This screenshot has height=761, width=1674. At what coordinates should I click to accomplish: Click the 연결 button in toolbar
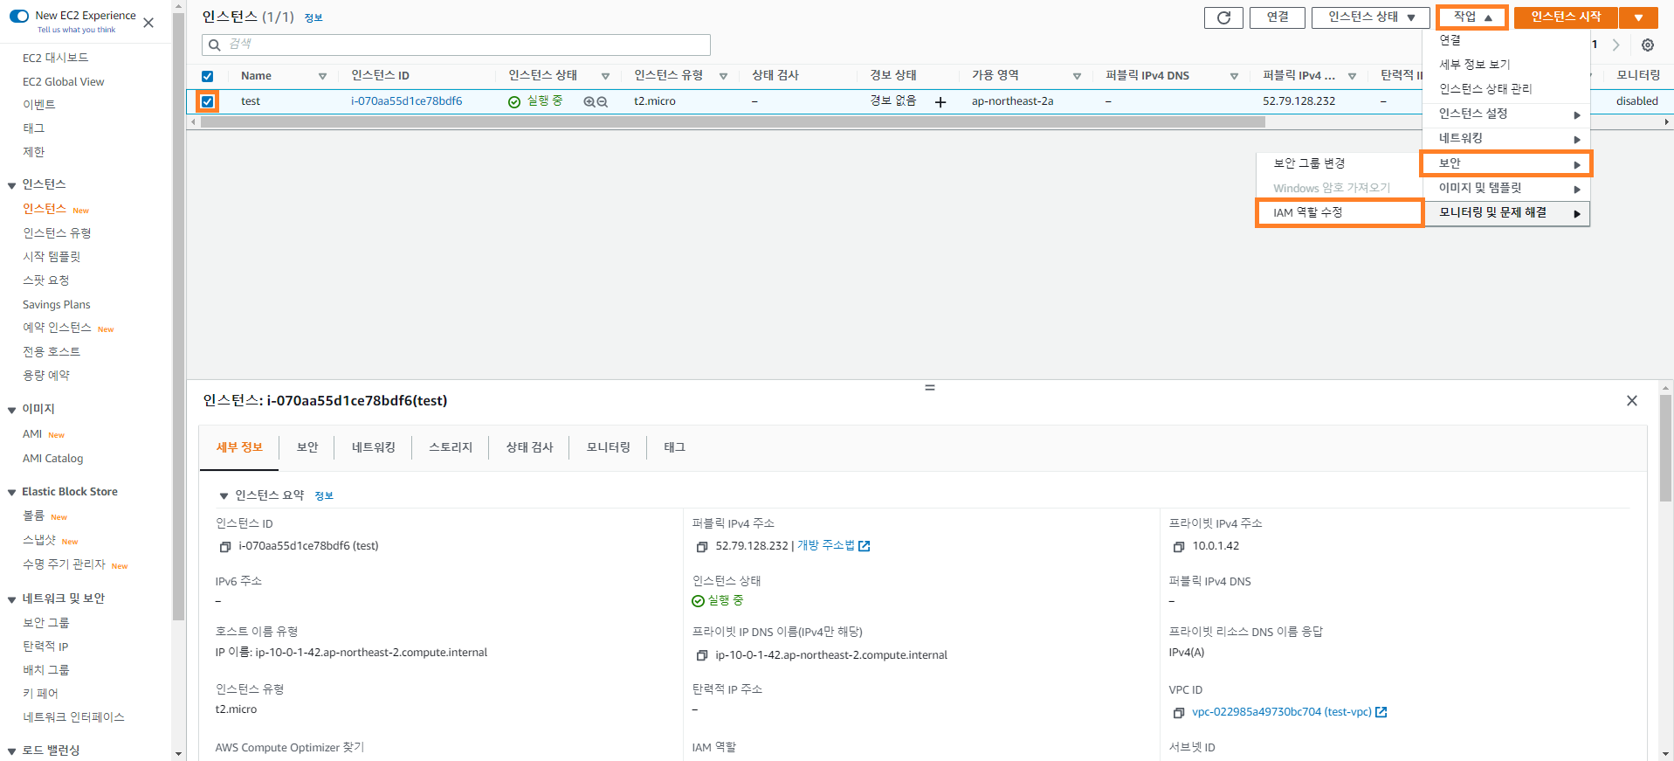click(1278, 17)
